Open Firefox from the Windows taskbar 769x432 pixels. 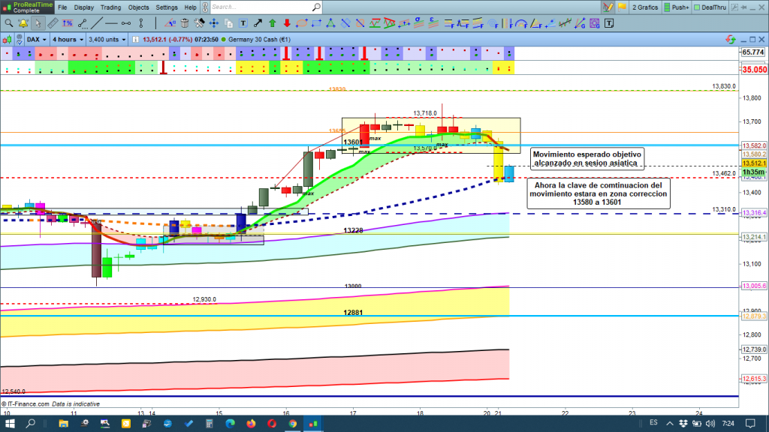[x=250, y=424]
